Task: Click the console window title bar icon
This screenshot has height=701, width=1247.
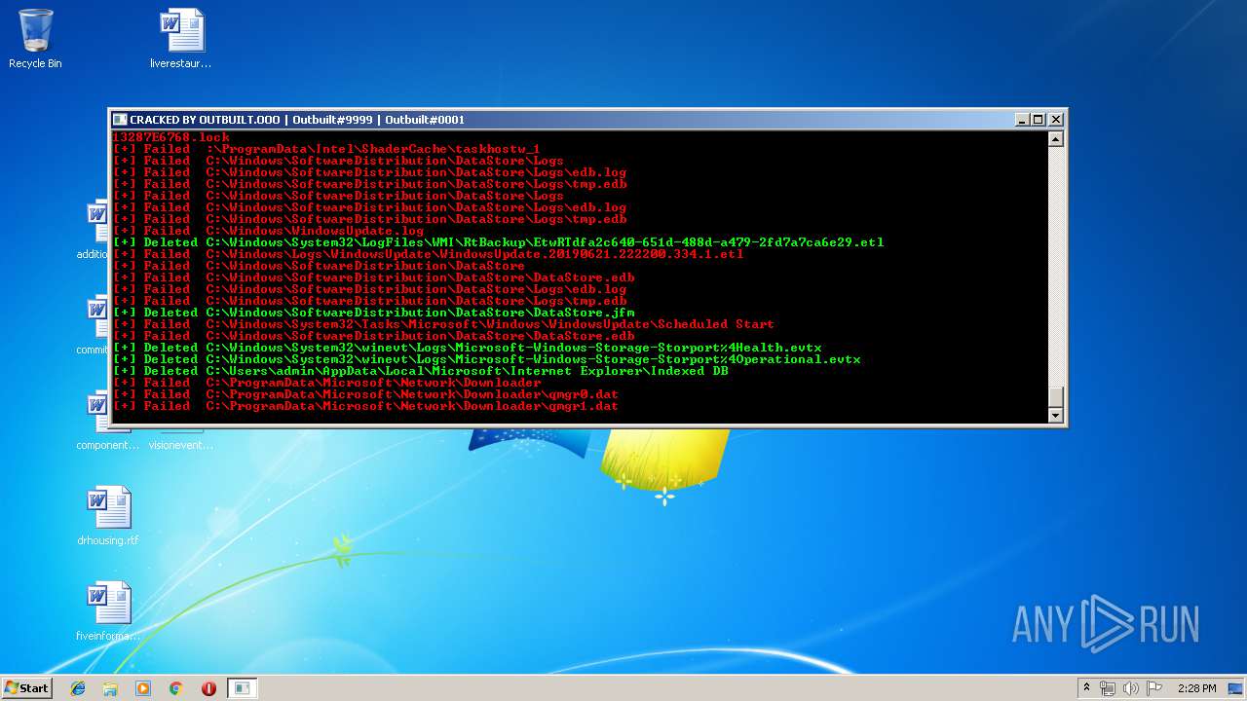Action: click(x=120, y=120)
